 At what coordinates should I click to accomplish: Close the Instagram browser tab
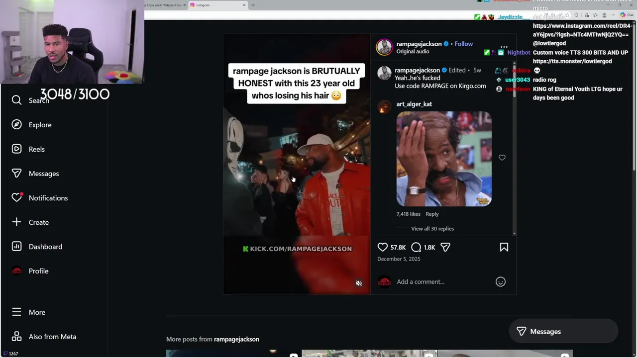pyautogui.click(x=244, y=5)
